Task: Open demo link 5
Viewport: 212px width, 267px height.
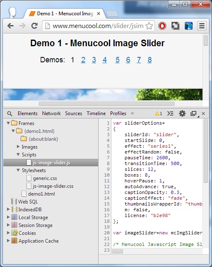Action: click(x=118, y=60)
